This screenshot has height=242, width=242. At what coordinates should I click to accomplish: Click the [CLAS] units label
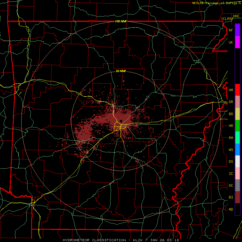227,19
